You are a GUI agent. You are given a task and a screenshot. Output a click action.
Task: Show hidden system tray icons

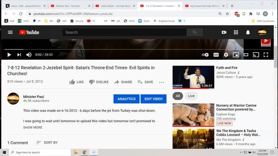[x=241, y=152]
